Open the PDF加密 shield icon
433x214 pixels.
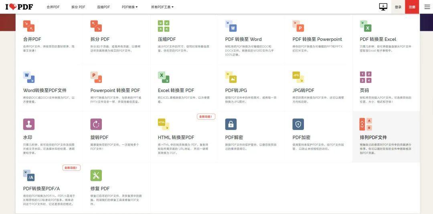pos(298,124)
